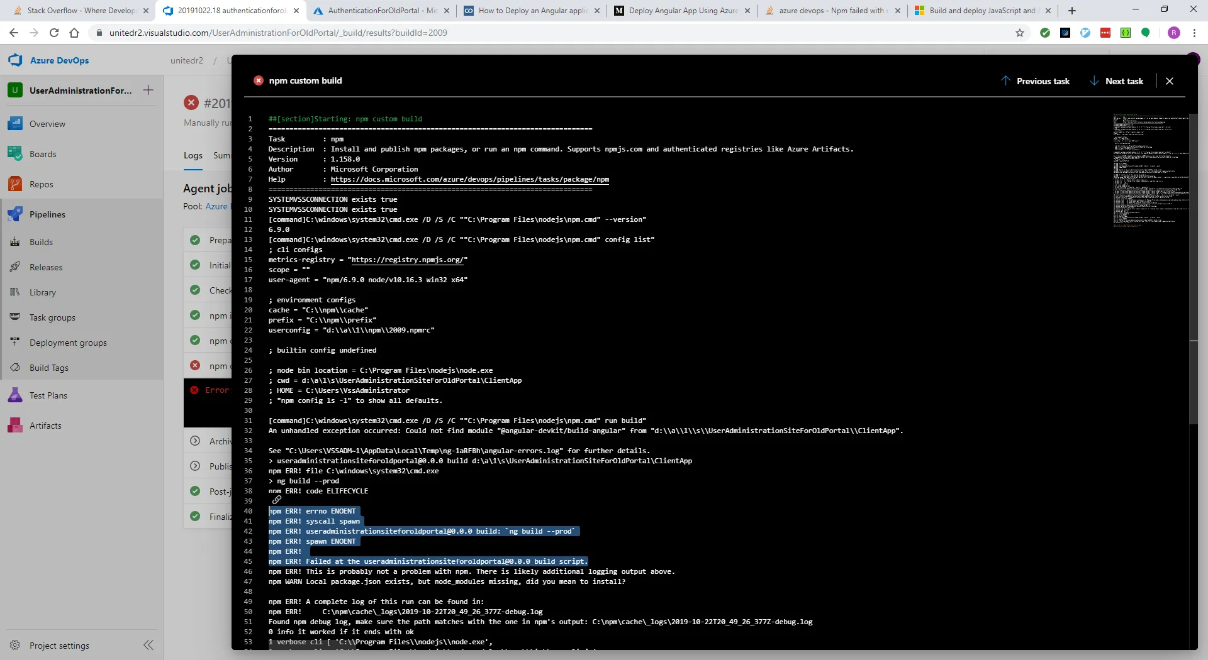The height and width of the screenshot is (660, 1208).
Task: Go to Next task
Action: tap(1116, 81)
